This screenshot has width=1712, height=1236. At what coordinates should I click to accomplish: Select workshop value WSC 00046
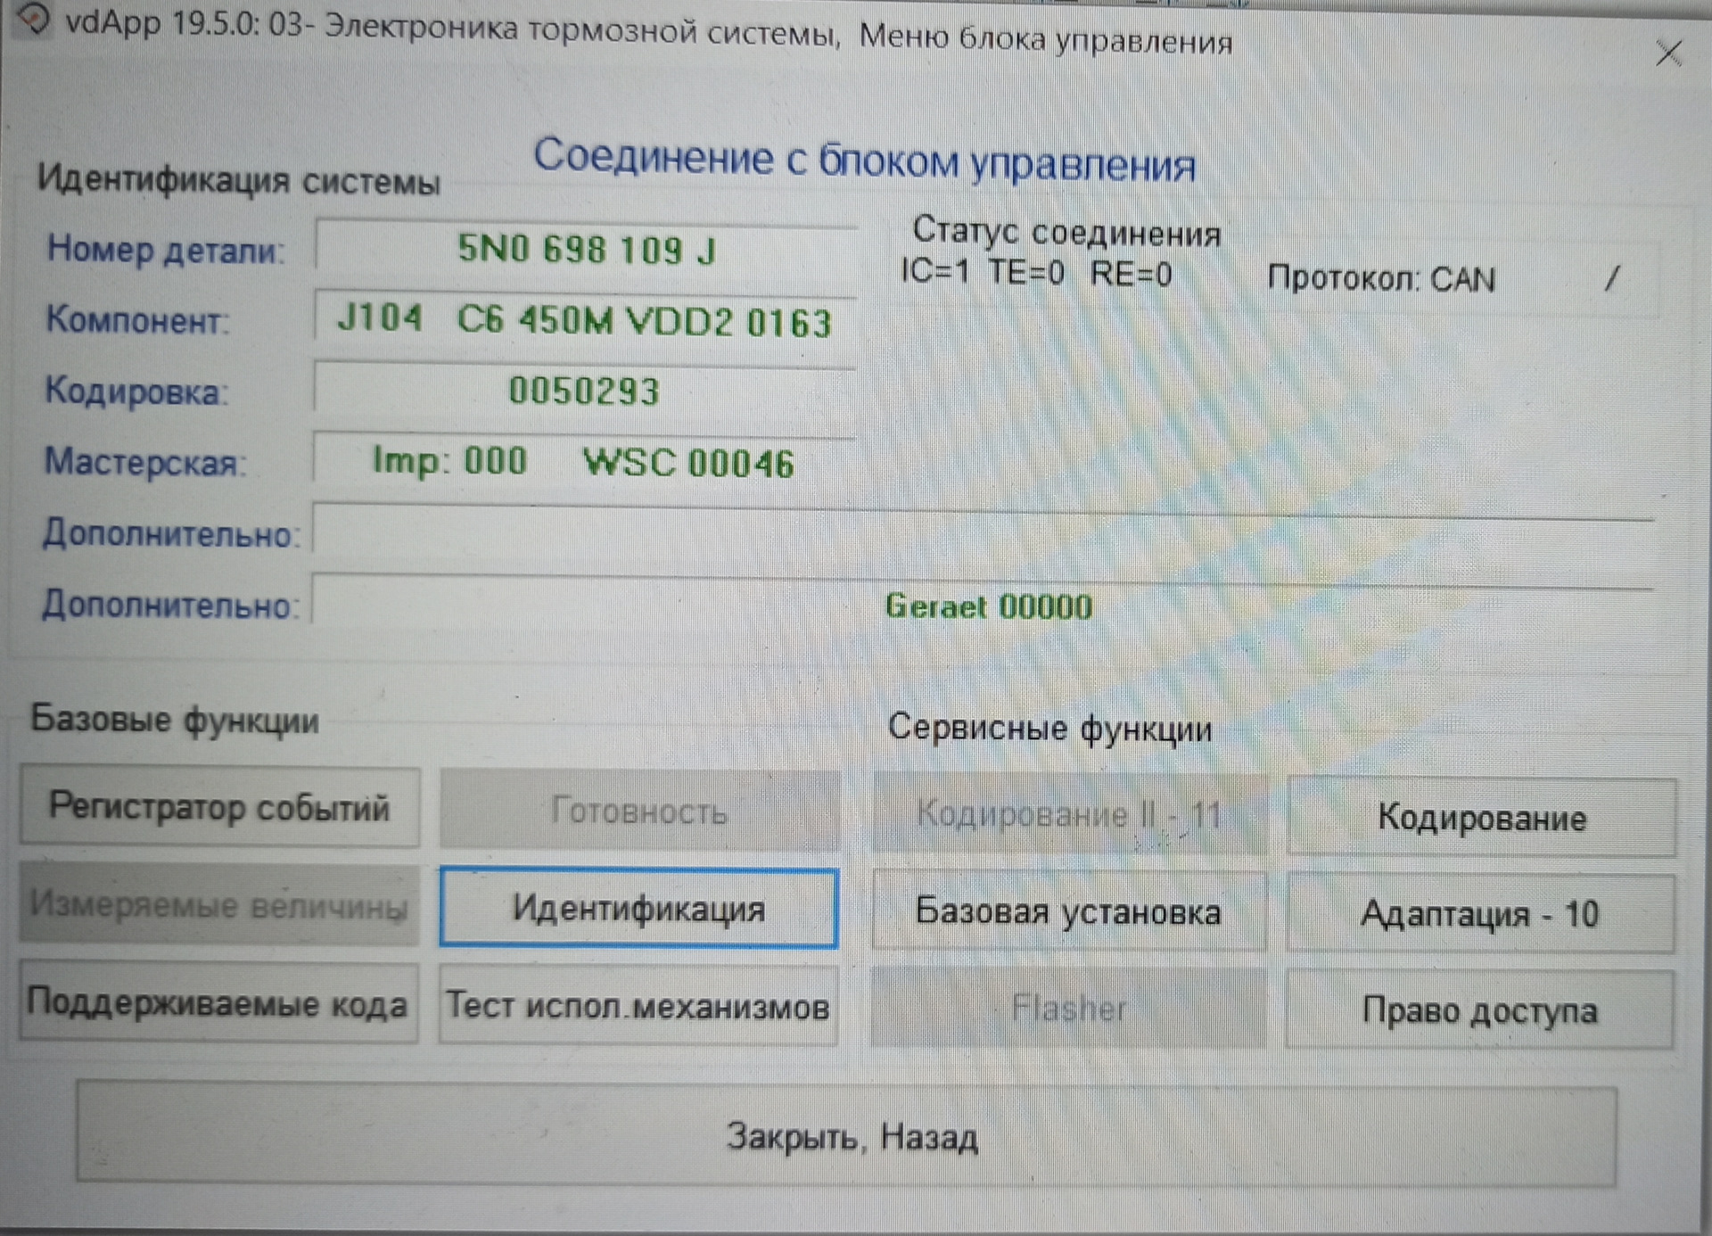coord(688,463)
